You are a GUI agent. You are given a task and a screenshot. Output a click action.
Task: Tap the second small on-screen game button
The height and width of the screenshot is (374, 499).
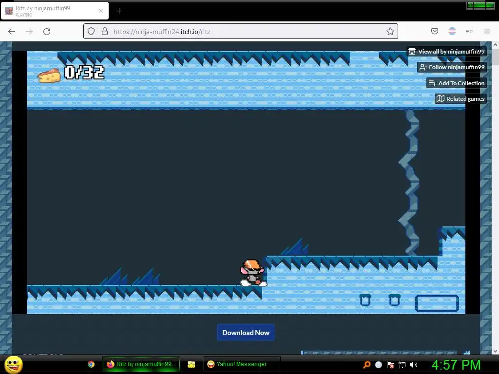click(x=394, y=300)
